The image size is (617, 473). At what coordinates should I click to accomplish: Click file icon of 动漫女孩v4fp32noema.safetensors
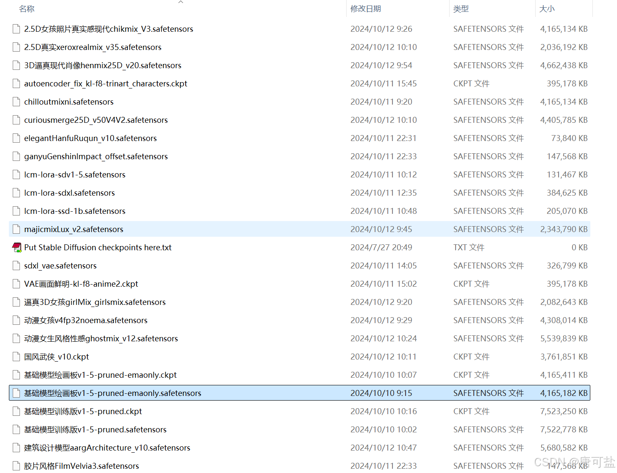(x=17, y=320)
